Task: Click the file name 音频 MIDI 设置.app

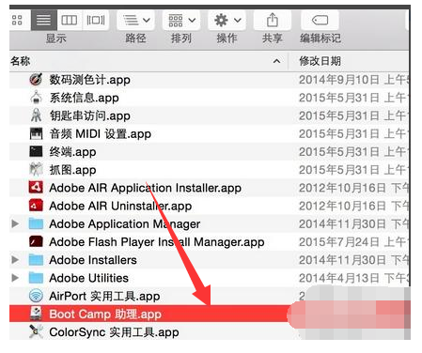Action: (x=101, y=134)
